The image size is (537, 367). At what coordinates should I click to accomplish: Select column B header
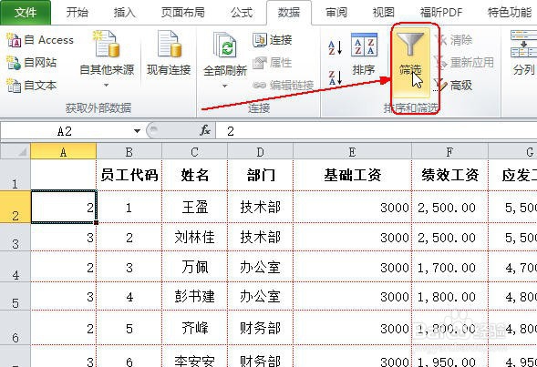pos(129,151)
